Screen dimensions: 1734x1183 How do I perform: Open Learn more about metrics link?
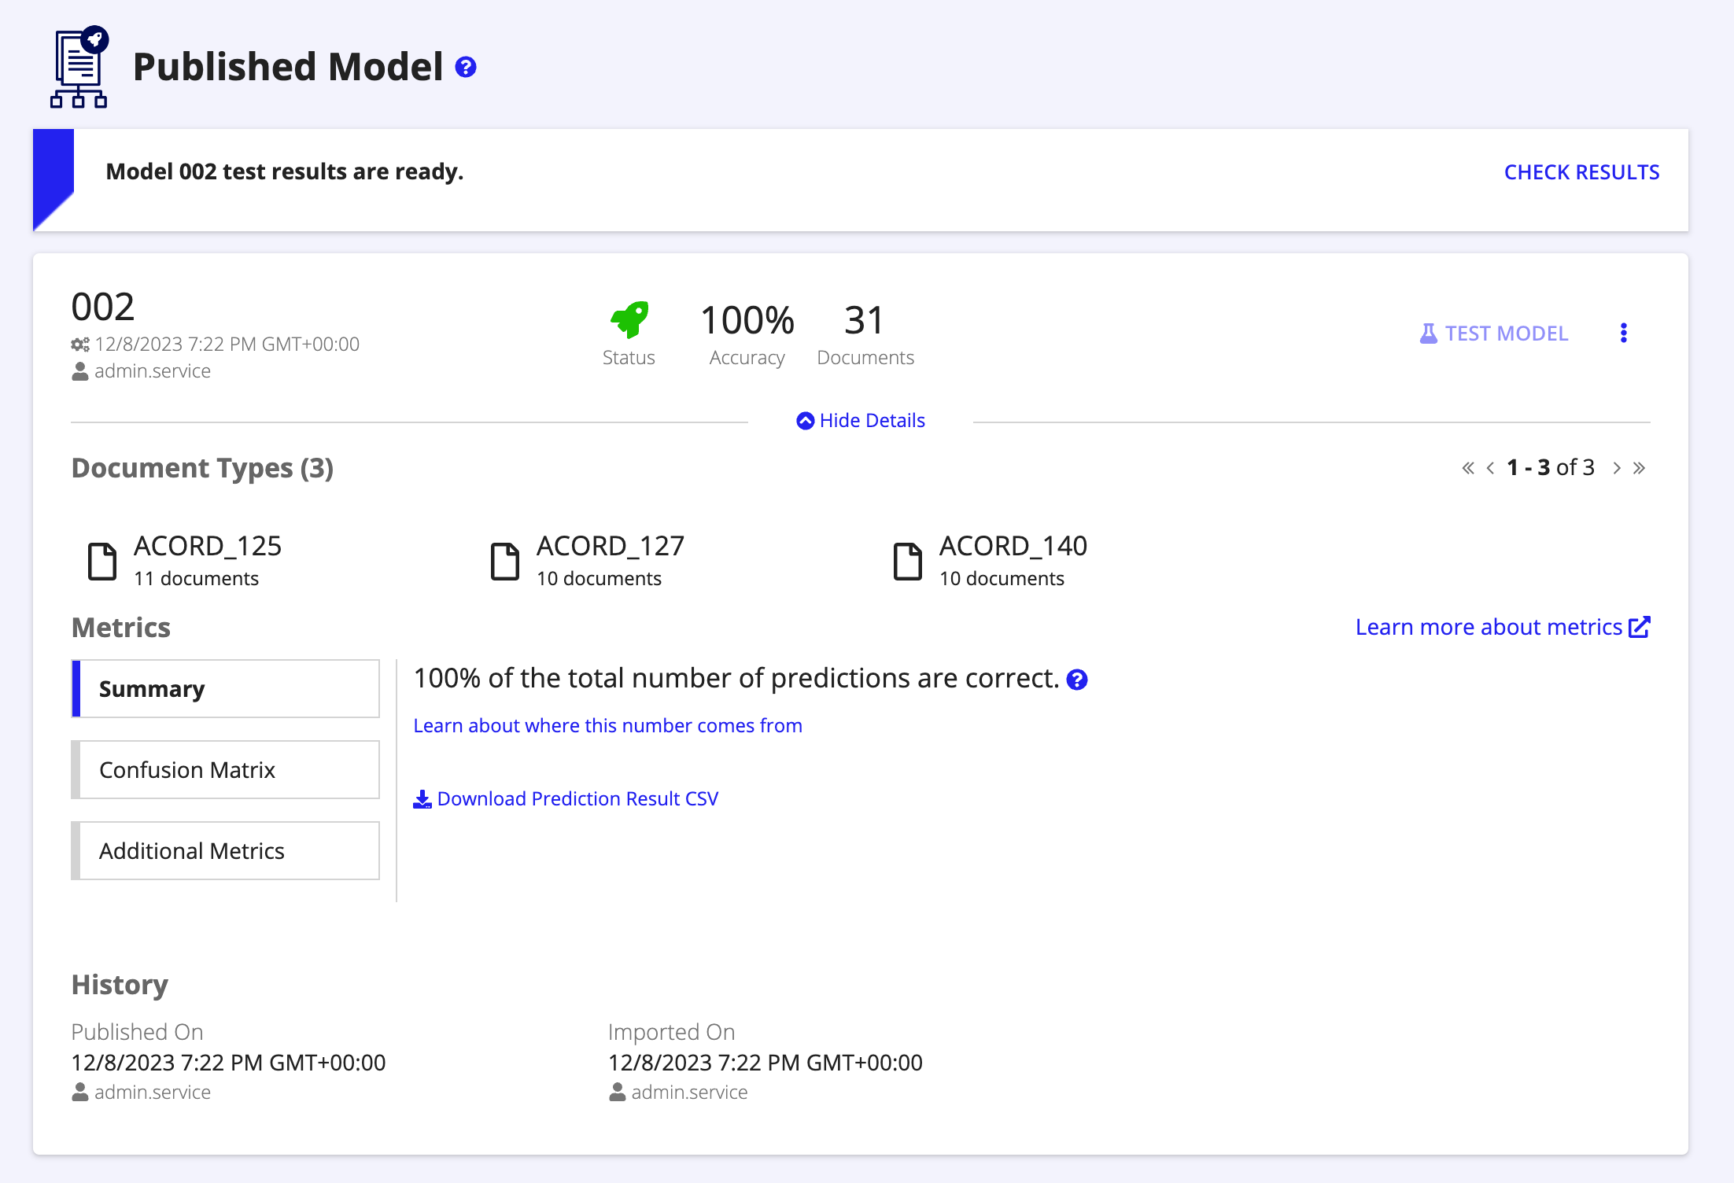1502,627
